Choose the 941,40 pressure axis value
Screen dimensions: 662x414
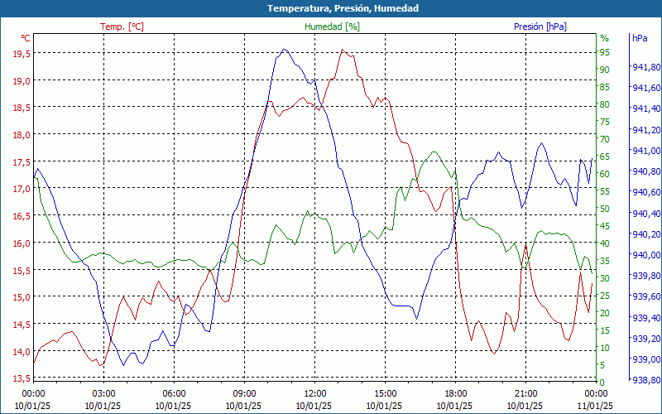[646, 109]
